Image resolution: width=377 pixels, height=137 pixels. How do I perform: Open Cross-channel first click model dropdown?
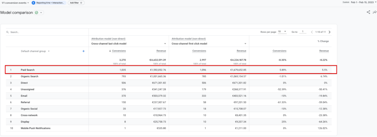[209, 44]
